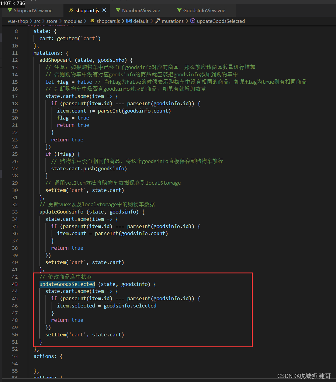Click the variable symbol icon before default
Image resolution: width=336 pixels, height=382 pixels.
coord(129,21)
